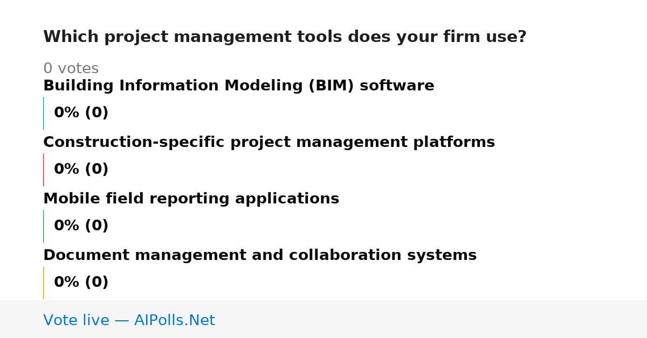
Task: Select the Mobile field reporting applications option
Action: (191, 199)
